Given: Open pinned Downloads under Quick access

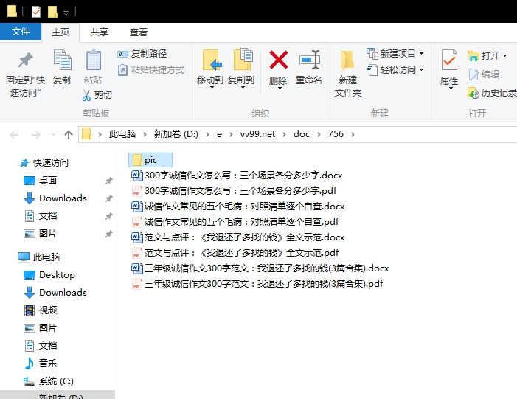Looking at the screenshot, I should coord(55,198).
